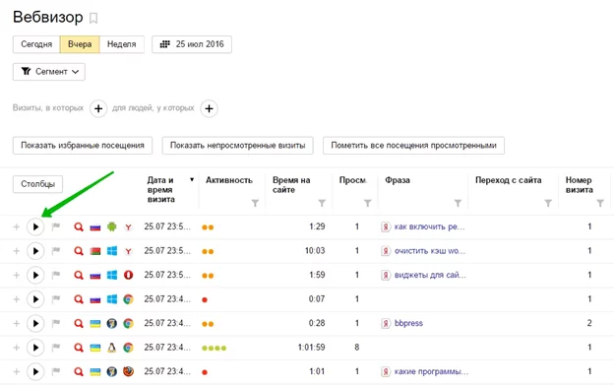
Task: Expand details of the 1:29 visit row
Action: [x=16, y=226]
